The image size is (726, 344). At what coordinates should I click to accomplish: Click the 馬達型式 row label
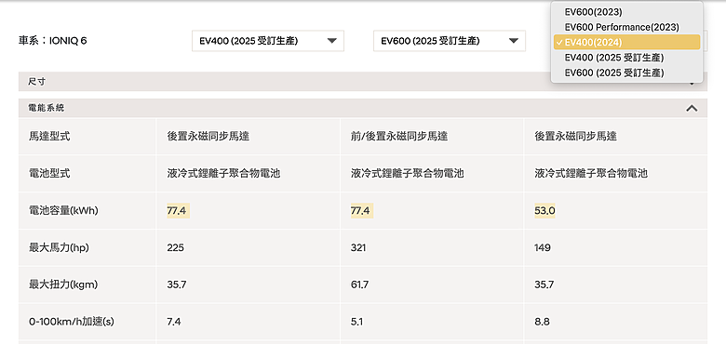[49, 137]
